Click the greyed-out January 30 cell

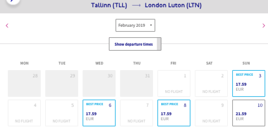tap(99, 84)
